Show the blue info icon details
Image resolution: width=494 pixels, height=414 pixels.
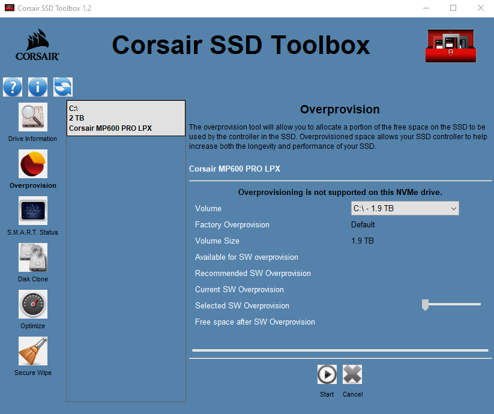(x=37, y=87)
